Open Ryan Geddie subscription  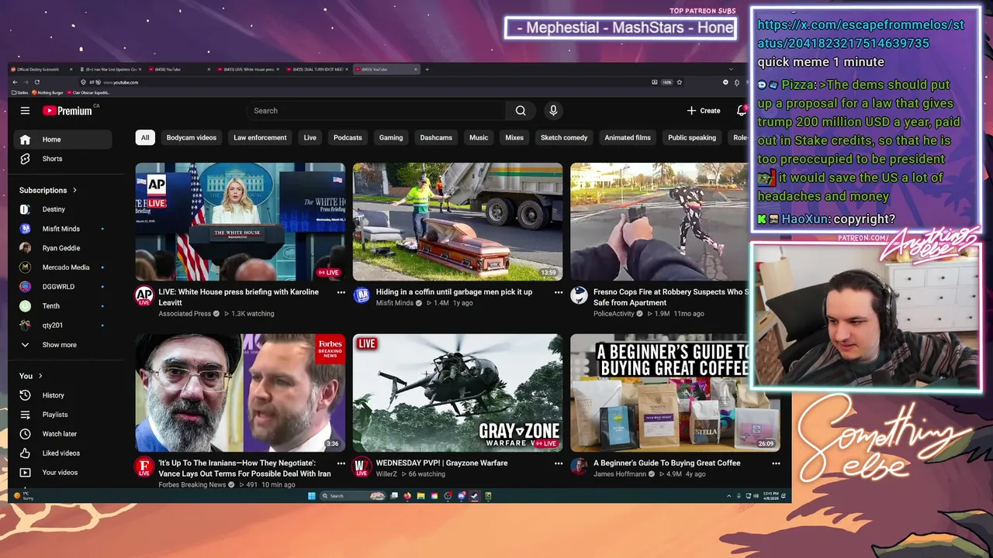(63, 248)
